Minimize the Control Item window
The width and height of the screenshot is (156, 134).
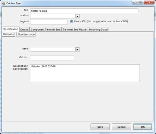click(x=135, y=2)
